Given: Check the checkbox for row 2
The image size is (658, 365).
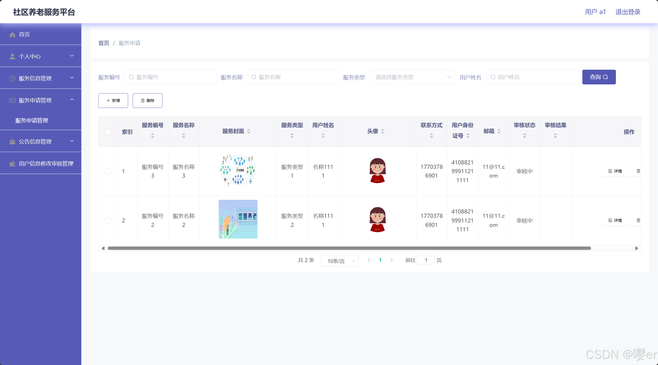Looking at the screenshot, I should (108, 221).
